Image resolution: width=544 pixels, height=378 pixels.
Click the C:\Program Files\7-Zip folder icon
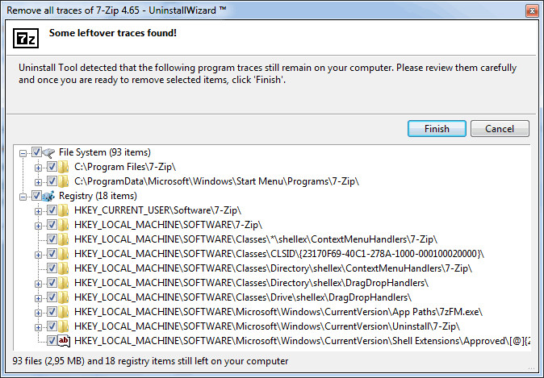(64, 167)
